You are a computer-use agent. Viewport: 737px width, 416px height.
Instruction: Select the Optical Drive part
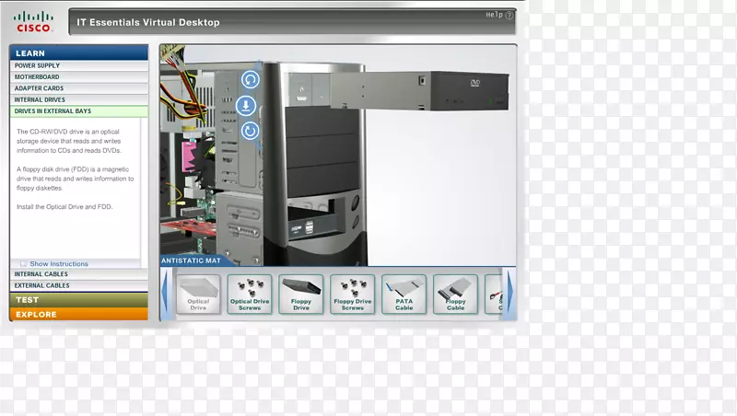[198, 294]
